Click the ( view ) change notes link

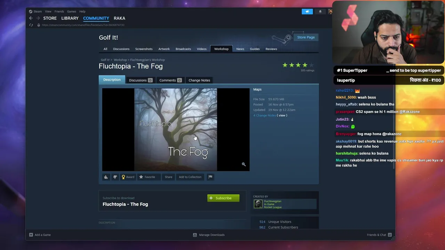pos(282,115)
